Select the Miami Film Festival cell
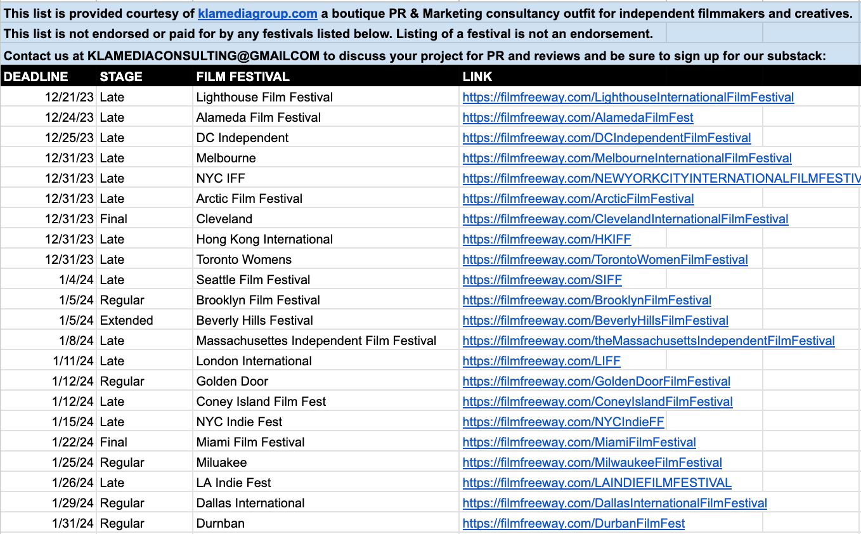The height and width of the screenshot is (534, 861). pos(326,442)
